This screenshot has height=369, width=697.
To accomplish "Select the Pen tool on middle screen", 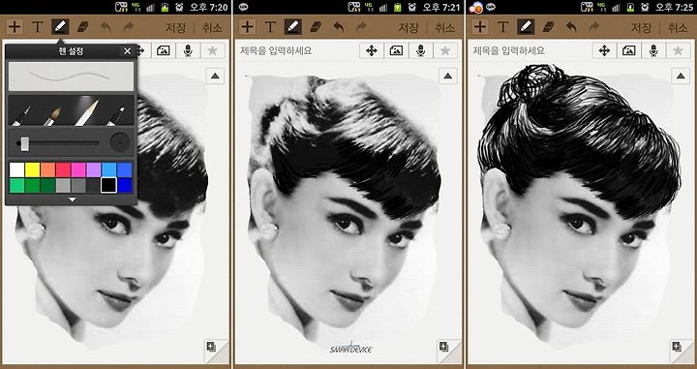I will (293, 27).
